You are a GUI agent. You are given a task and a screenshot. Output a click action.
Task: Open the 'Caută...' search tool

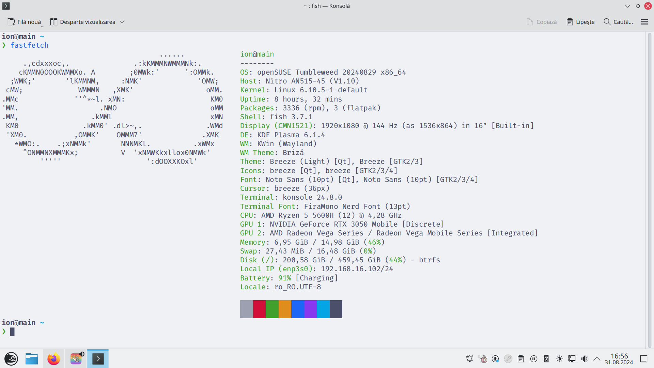pyautogui.click(x=618, y=22)
